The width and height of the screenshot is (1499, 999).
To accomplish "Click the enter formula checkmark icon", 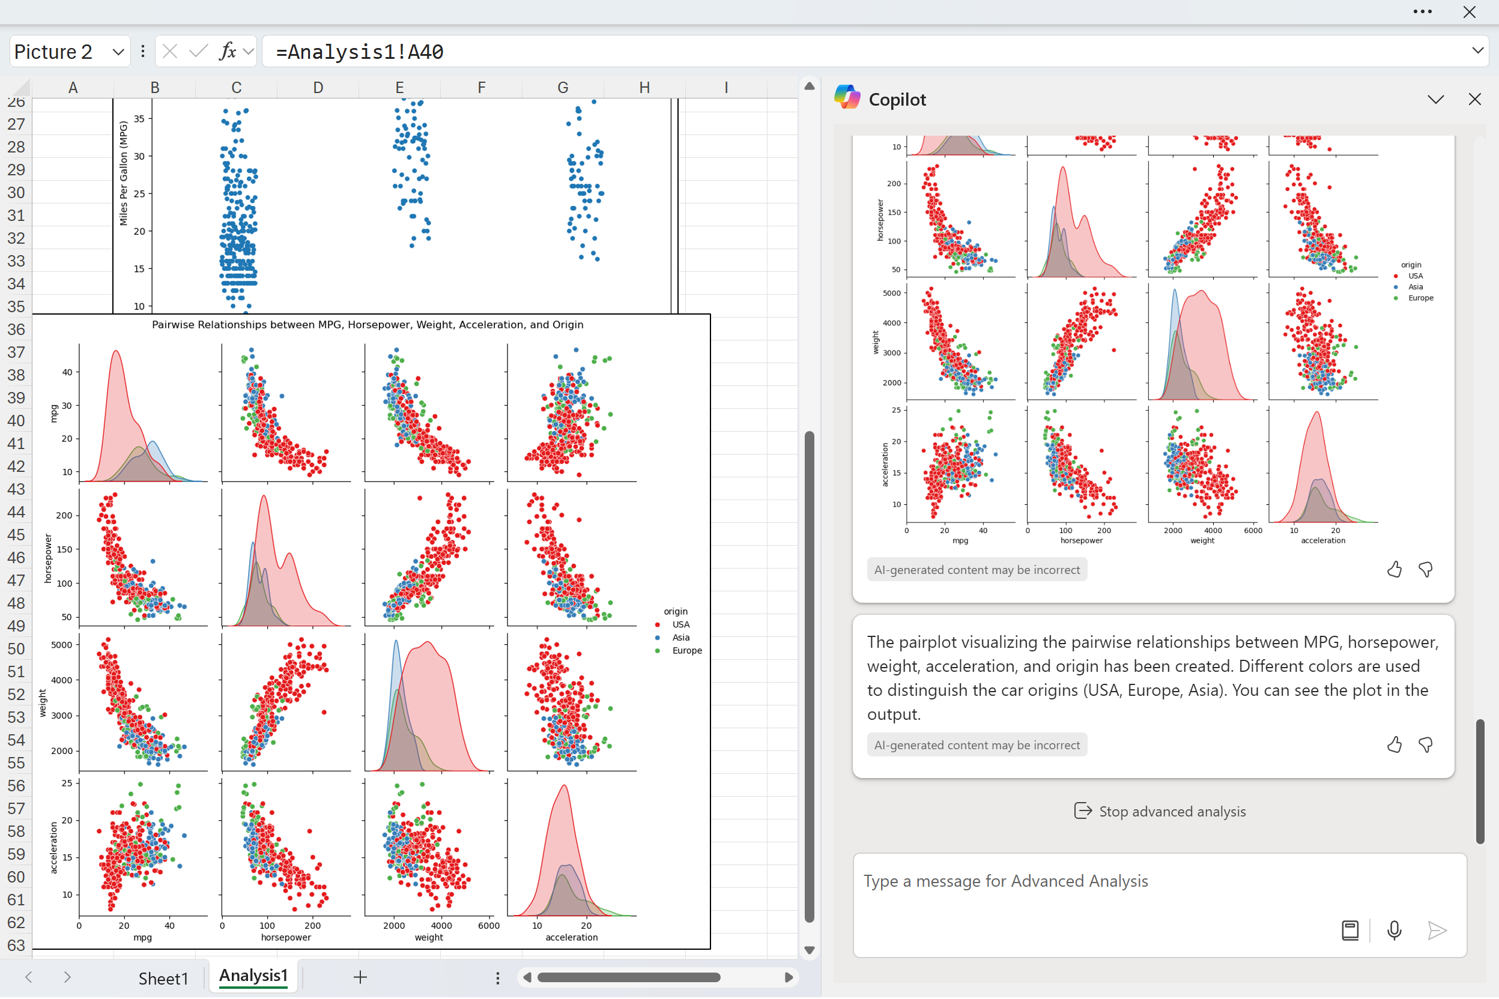I will (198, 51).
